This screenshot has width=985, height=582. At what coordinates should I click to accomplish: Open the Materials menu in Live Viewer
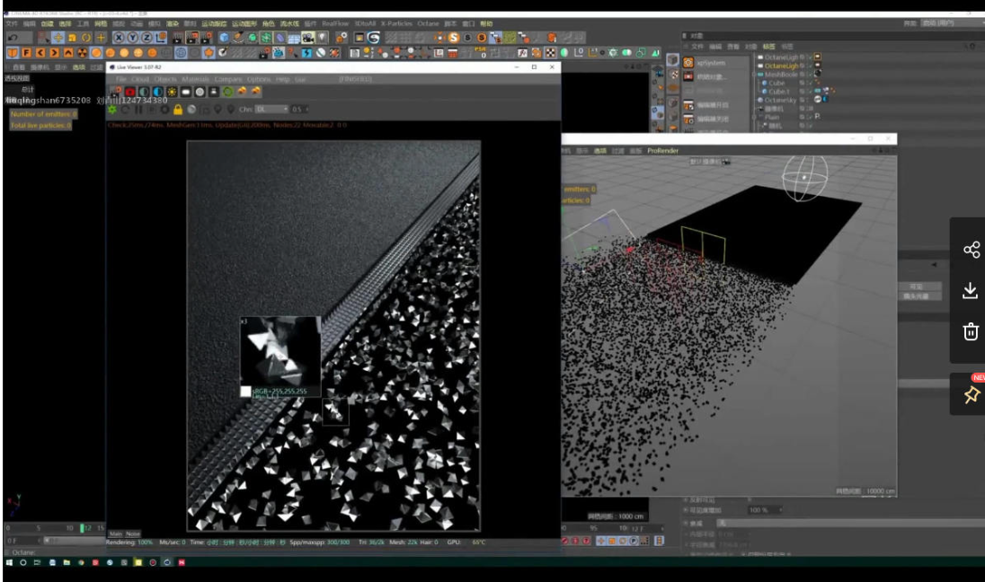coord(195,79)
